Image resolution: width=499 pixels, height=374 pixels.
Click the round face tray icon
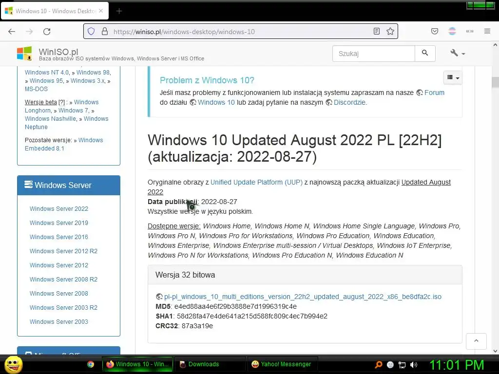pos(390,365)
